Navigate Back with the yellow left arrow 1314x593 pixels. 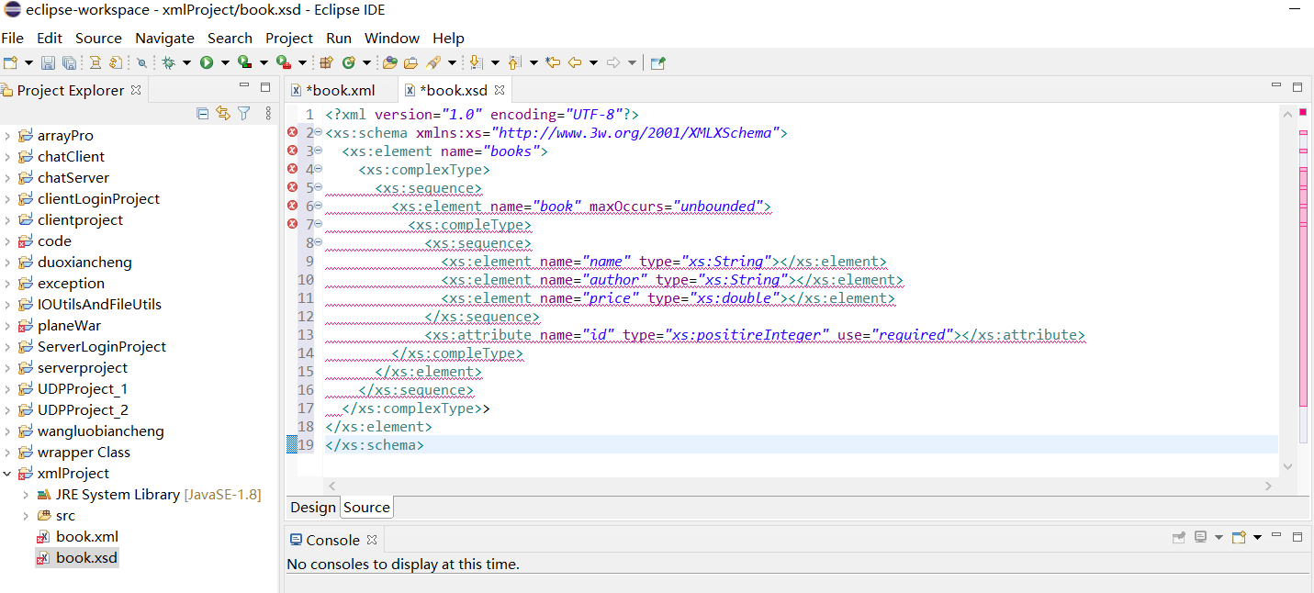575,62
